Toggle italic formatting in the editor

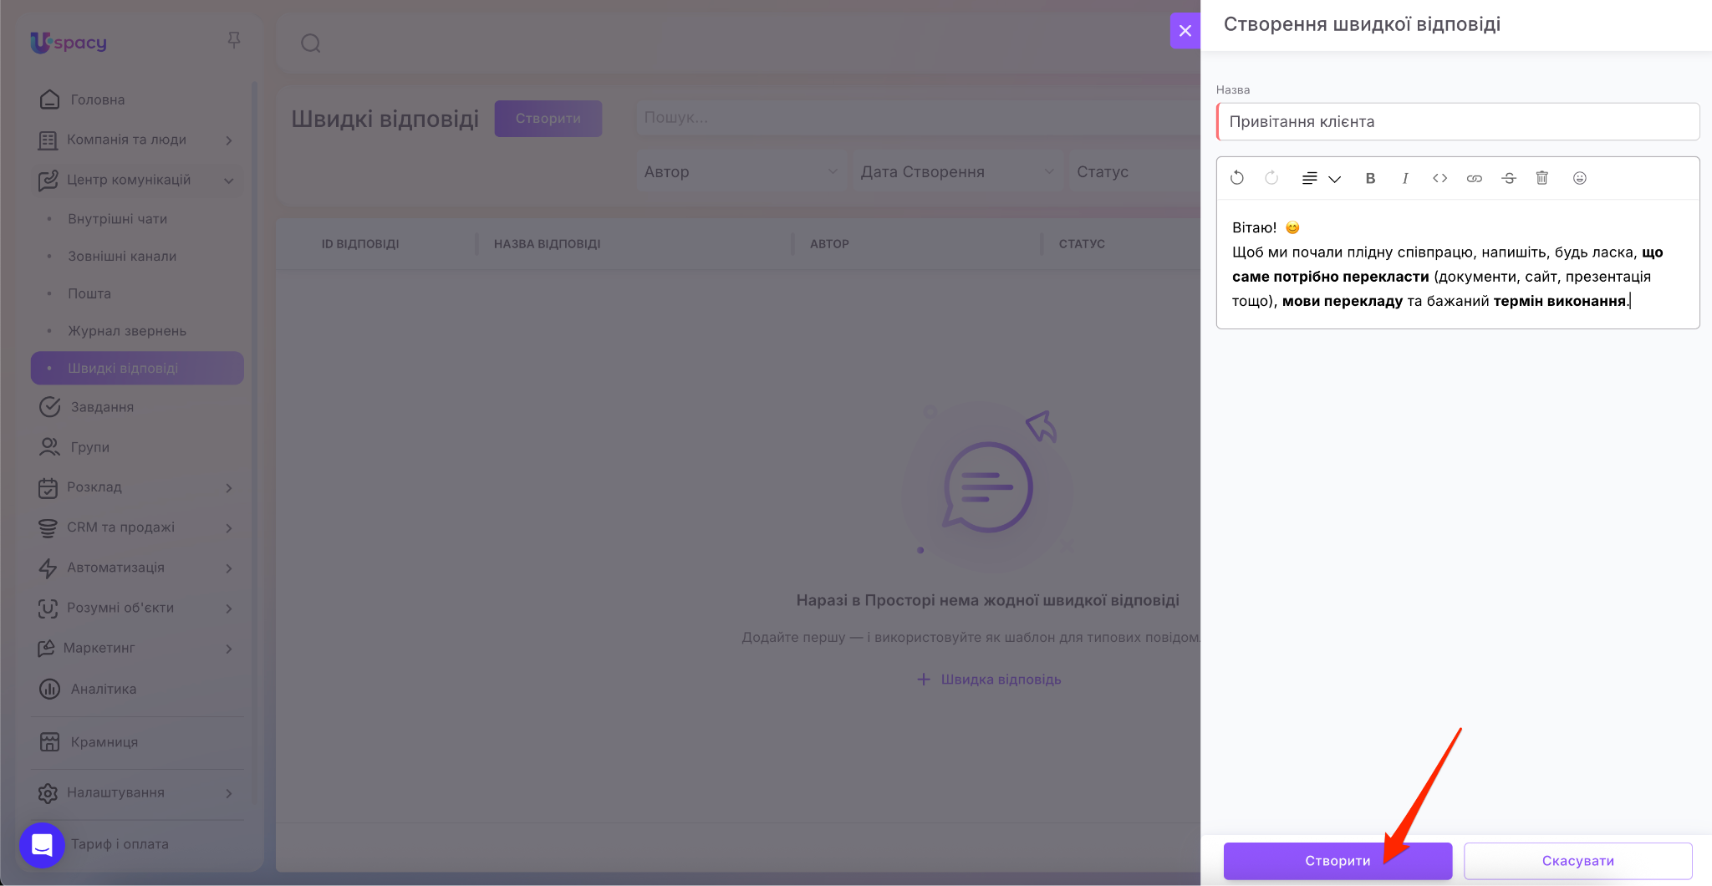[x=1405, y=178]
